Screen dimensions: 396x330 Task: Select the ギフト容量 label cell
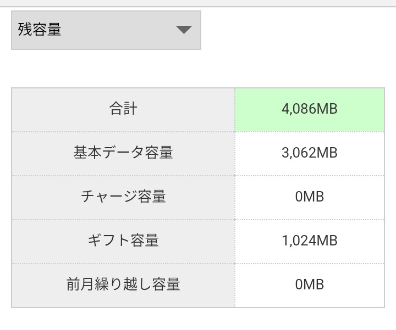[x=123, y=240]
